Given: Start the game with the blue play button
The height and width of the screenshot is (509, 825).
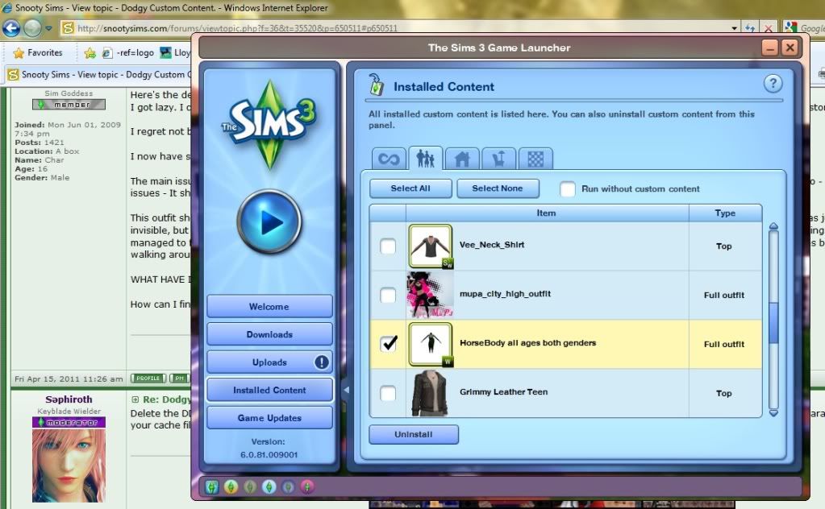Looking at the screenshot, I should [269, 222].
